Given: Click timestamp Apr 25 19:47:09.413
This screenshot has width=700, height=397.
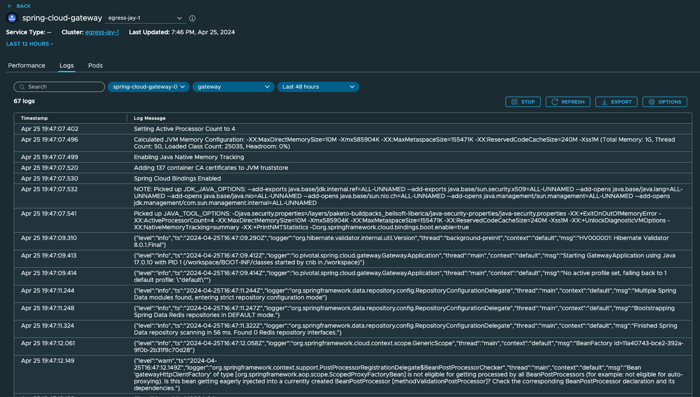Looking at the screenshot, I should (x=49, y=255).
